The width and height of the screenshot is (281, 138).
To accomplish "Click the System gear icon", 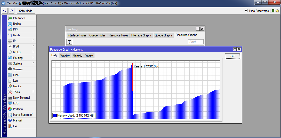I will click(x=10, y=64).
